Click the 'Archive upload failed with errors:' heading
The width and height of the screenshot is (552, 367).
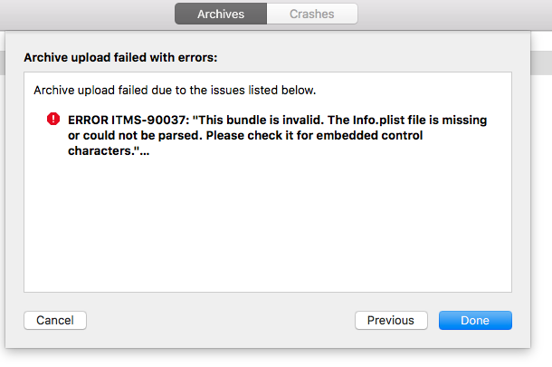coord(120,57)
